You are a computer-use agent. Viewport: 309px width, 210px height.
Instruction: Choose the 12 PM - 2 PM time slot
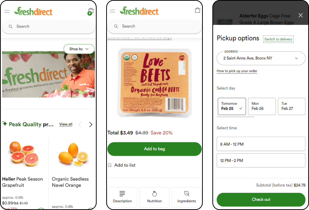[261, 160]
